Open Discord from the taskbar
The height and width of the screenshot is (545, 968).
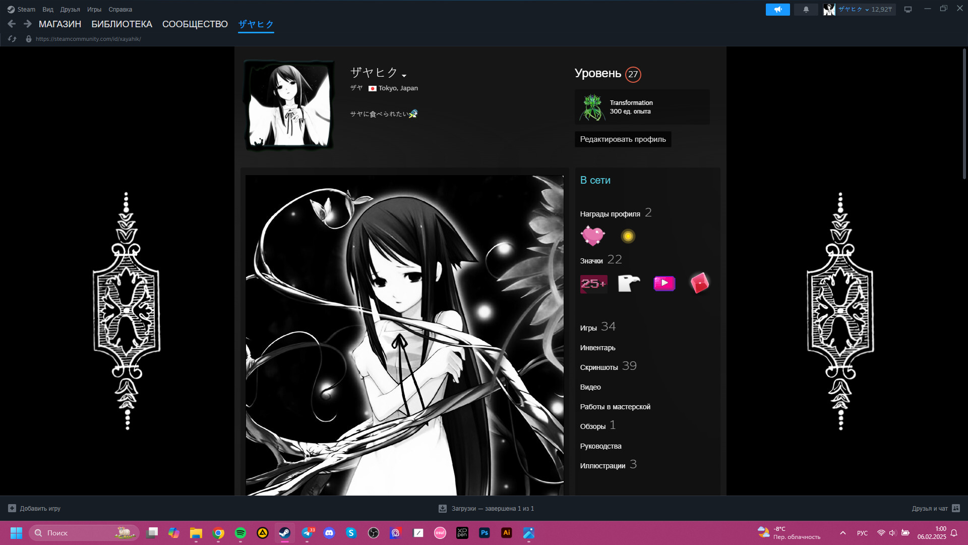[x=329, y=533]
